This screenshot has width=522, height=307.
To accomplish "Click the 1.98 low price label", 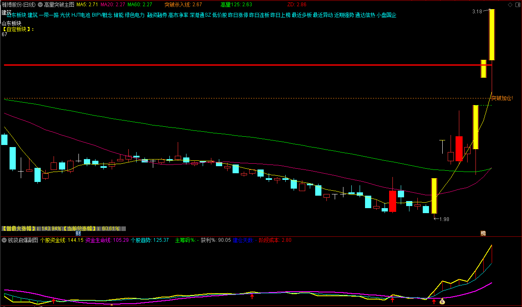I will (444, 219).
